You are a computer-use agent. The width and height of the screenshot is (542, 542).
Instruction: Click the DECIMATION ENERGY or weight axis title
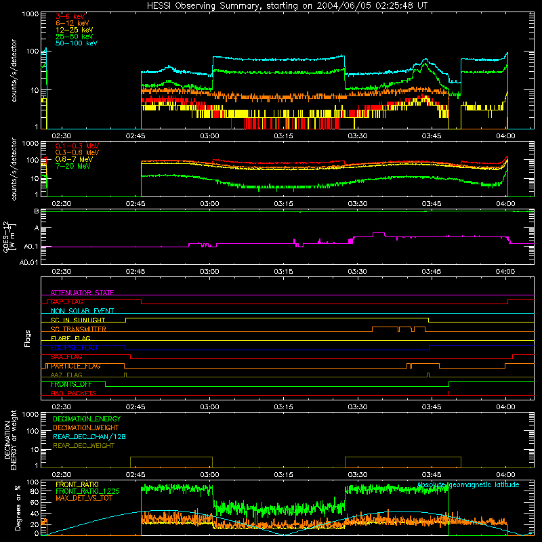pos(10,440)
